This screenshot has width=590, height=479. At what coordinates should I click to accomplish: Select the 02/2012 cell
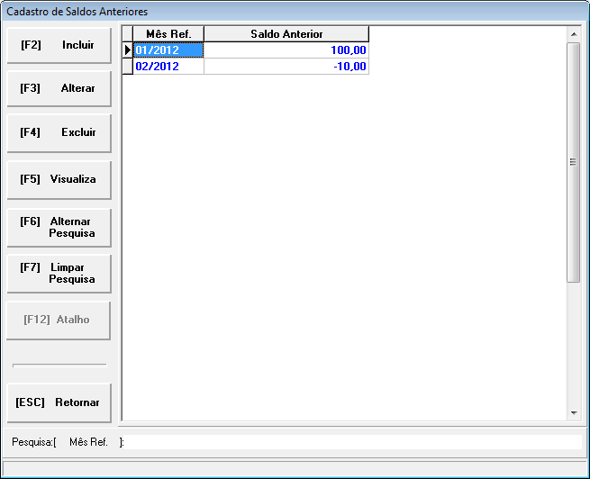(168, 67)
